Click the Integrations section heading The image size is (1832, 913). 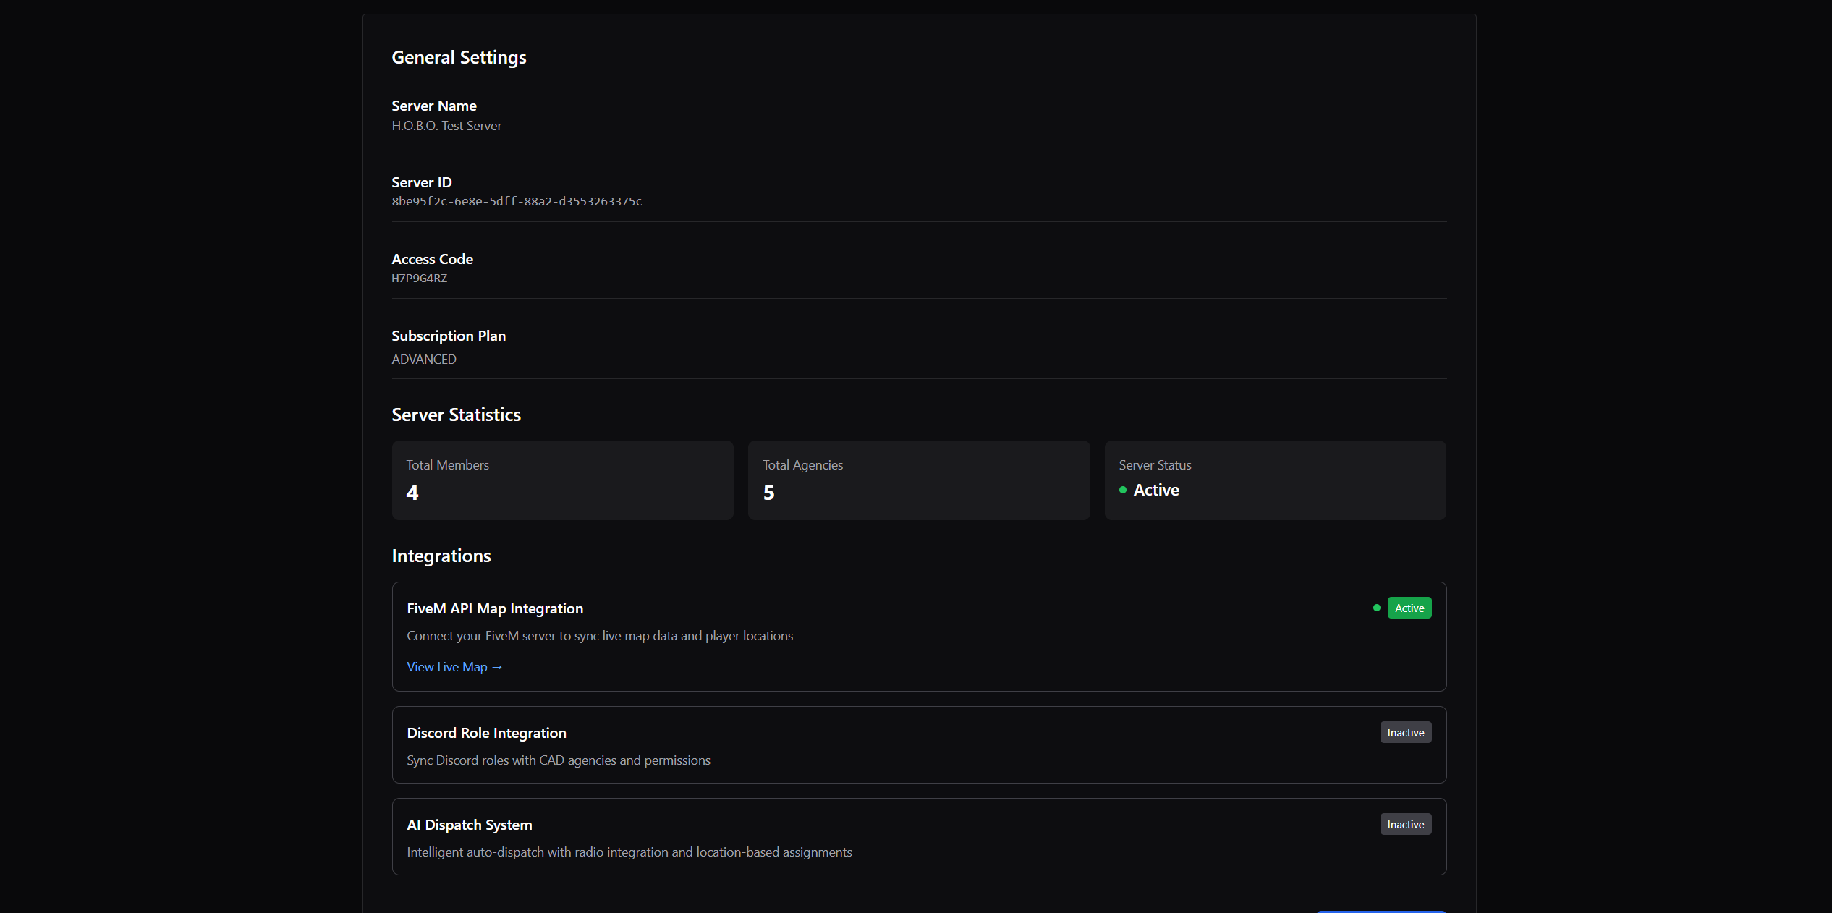click(x=441, y=556)
